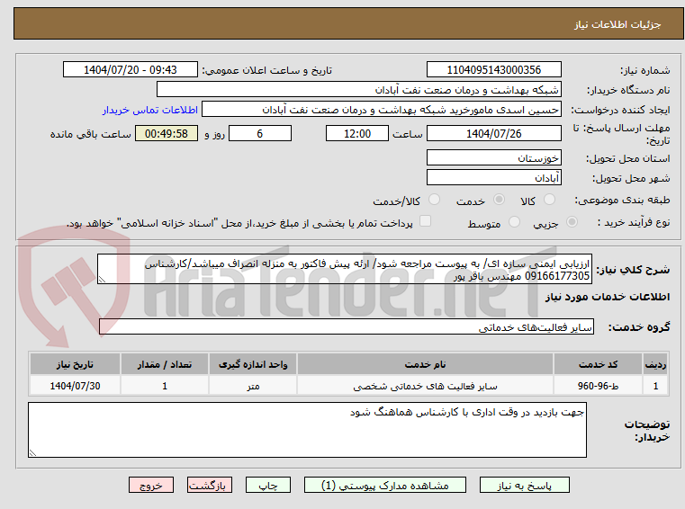Click the نام دستگاه خریدار field
This screenshot has width=685, height=509.
[358, 90]
